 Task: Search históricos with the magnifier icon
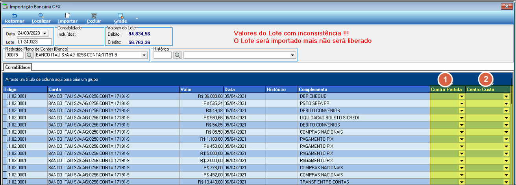click(178, 55)
